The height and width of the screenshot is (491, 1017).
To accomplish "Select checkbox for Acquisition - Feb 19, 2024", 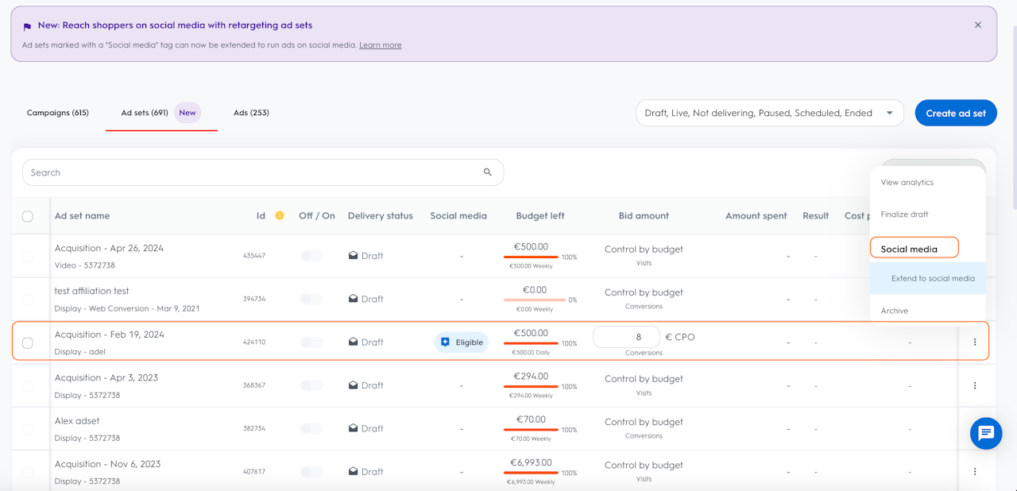I will [28, 342].
